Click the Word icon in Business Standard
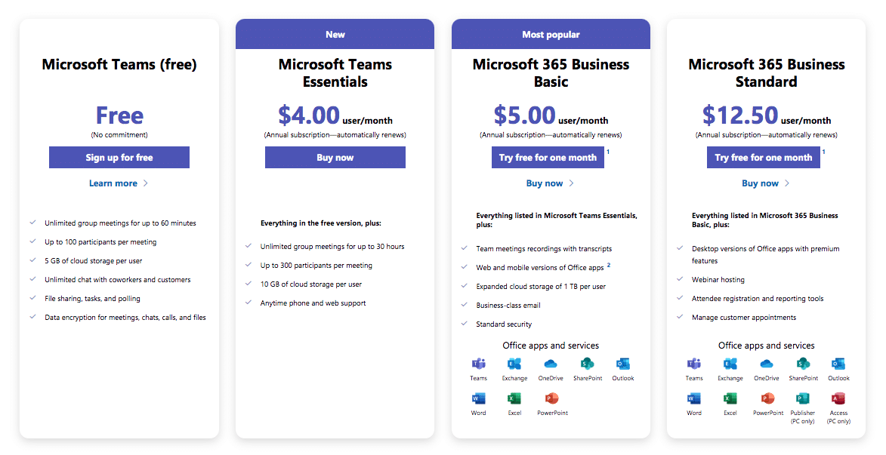Image resolution: width=886 pixels, height=455 pixels. pyautogui.click(x=694, y=398)
